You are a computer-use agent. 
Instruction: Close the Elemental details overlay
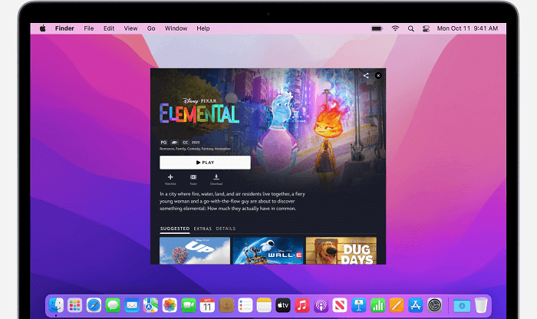(x=378, y=76)
